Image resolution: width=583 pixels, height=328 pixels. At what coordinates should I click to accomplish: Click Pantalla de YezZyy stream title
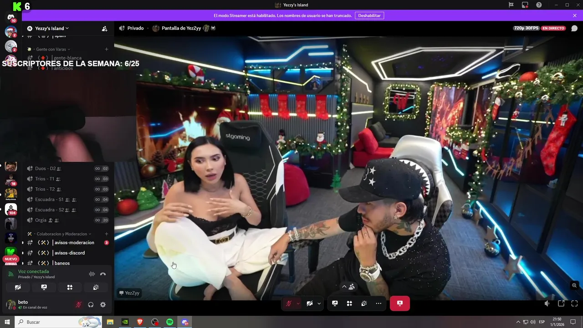click(x=181, y=28)
